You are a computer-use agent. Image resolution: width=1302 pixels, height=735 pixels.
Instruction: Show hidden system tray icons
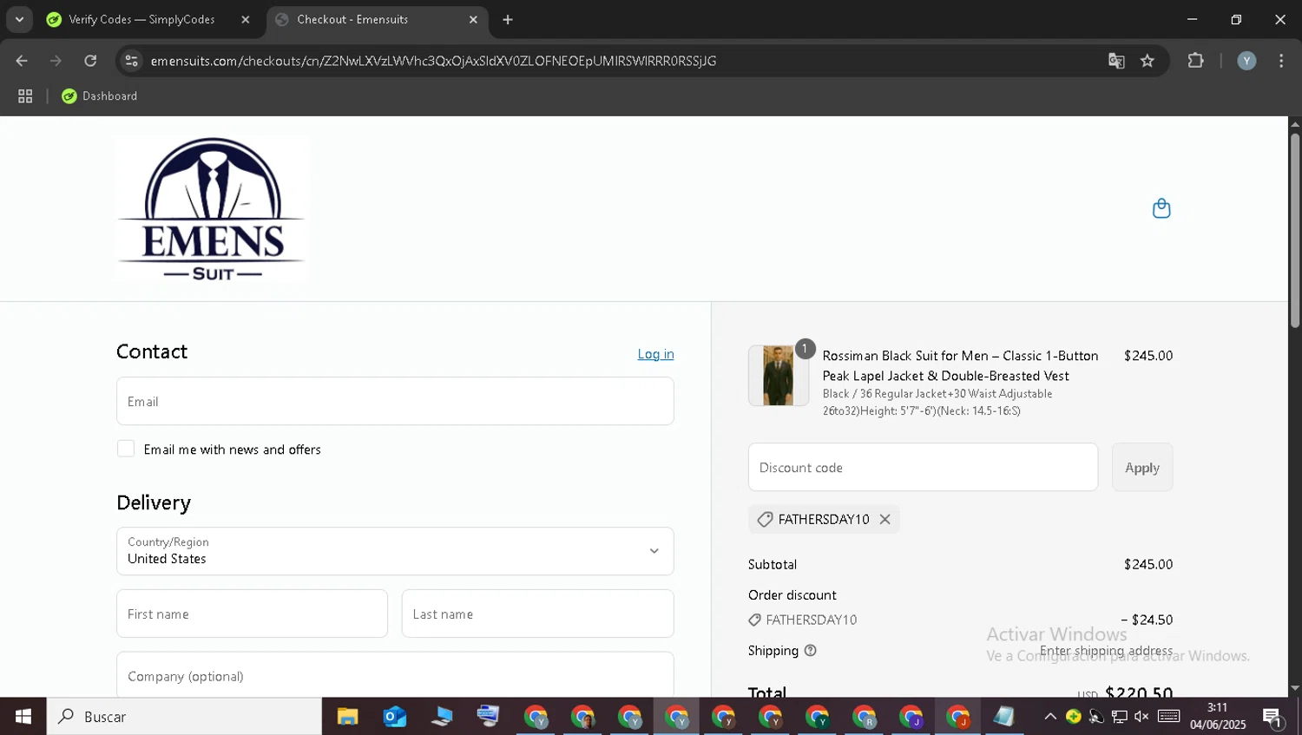1050,717
